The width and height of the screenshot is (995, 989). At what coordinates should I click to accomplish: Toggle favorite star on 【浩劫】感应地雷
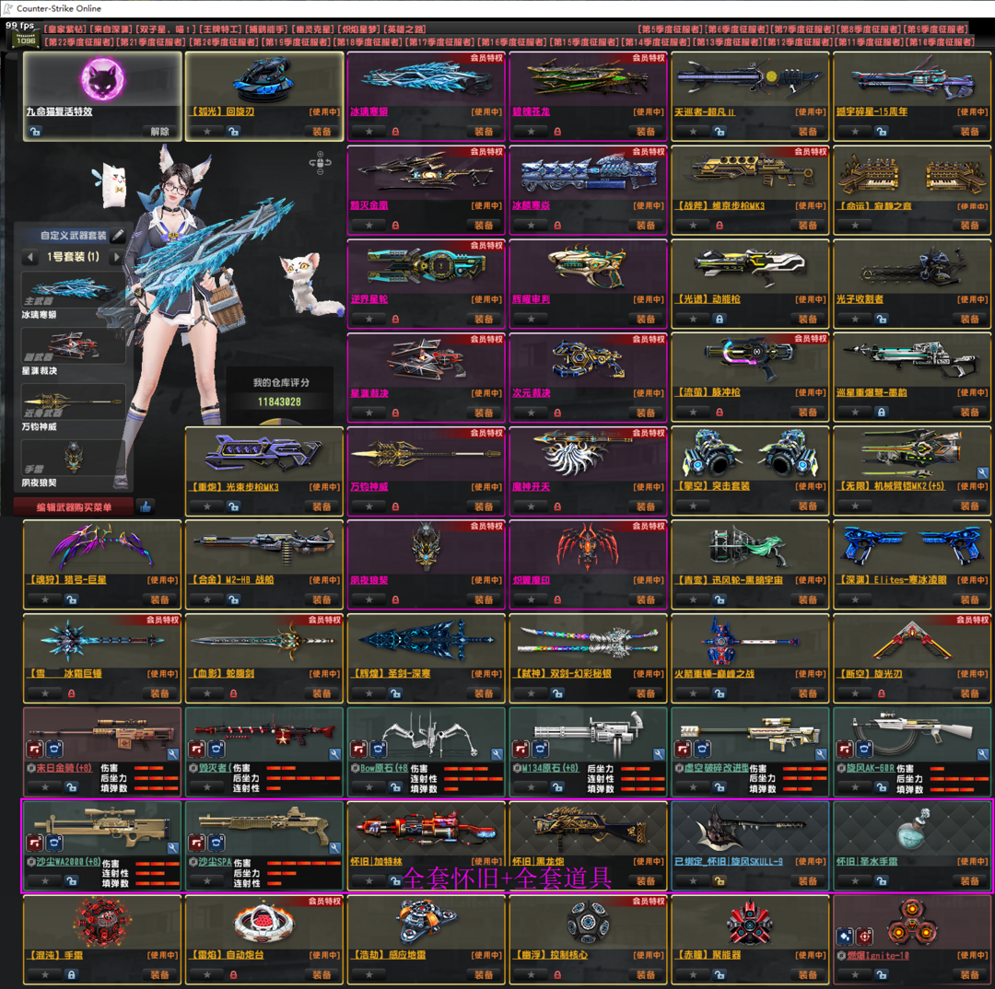coord(369,974)
